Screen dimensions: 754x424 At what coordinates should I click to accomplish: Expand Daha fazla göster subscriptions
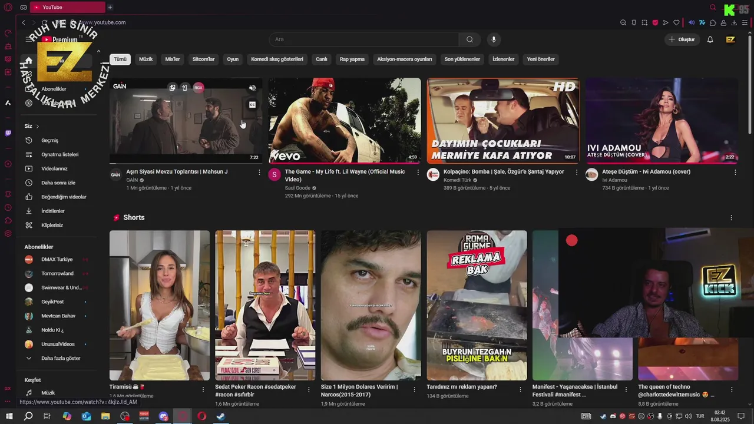point(58,359)
